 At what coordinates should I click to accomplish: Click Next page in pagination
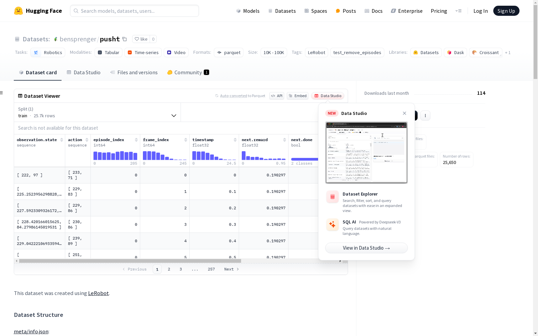(x=232, y=269)
